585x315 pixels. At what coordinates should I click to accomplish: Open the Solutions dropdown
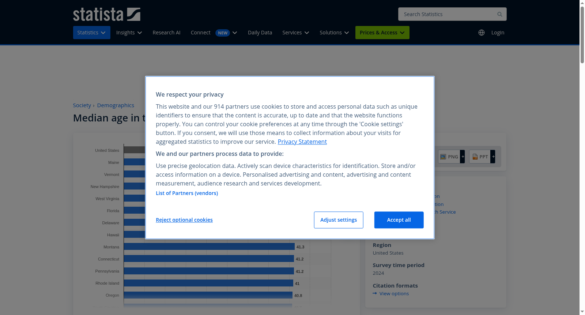[334, 33]
